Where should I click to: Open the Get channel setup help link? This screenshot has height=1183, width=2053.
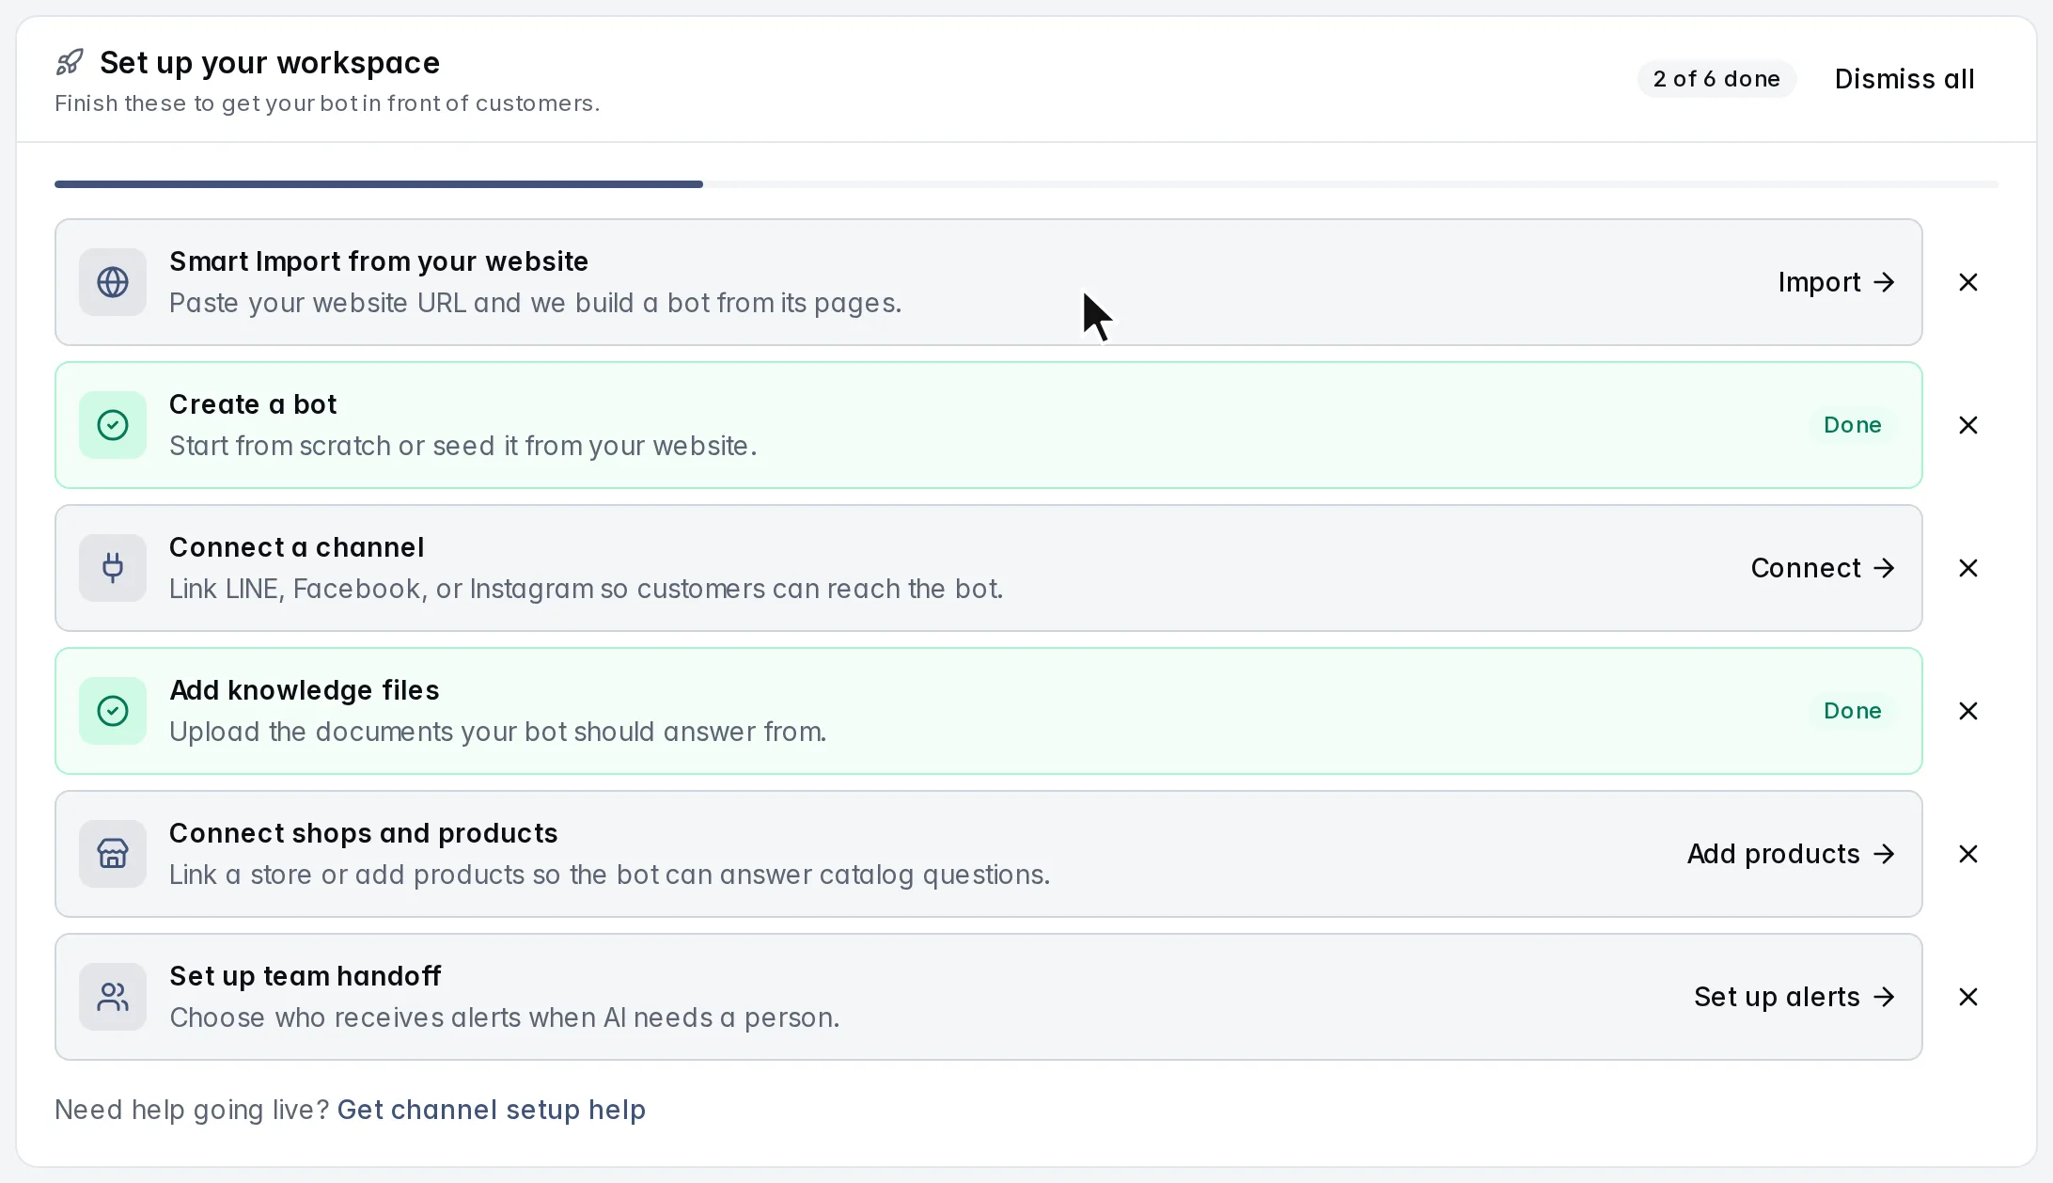click(x=491, y=1110)
